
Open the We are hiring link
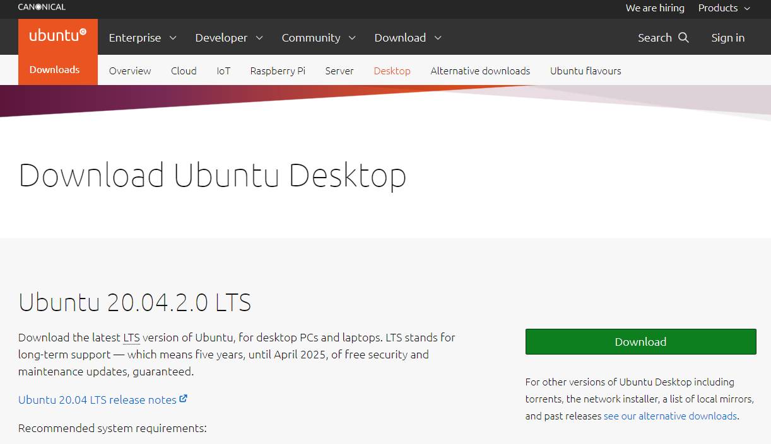655,8
